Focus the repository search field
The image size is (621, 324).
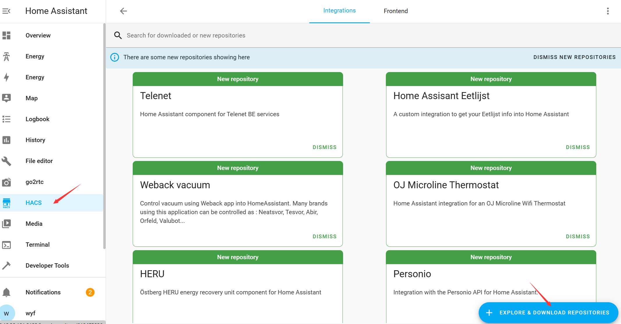[x=186, y=35]
